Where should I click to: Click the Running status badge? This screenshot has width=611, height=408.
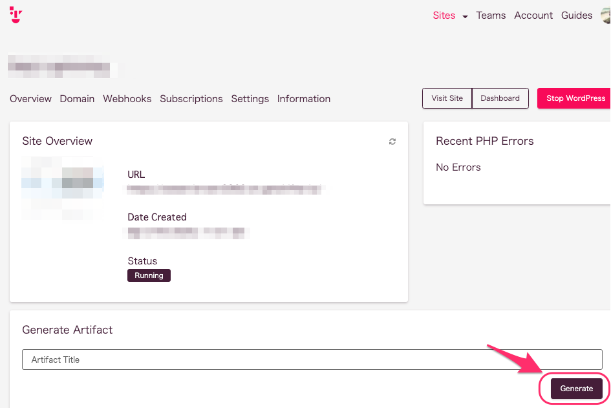(149, 275)
